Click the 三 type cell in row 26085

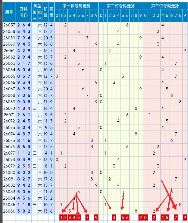pos(34,205)
